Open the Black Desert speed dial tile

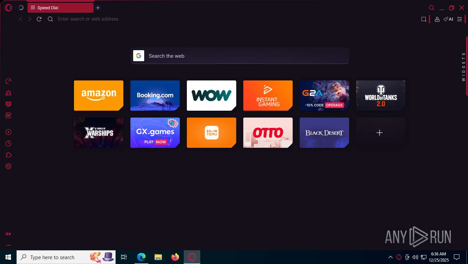click(324, 133)
